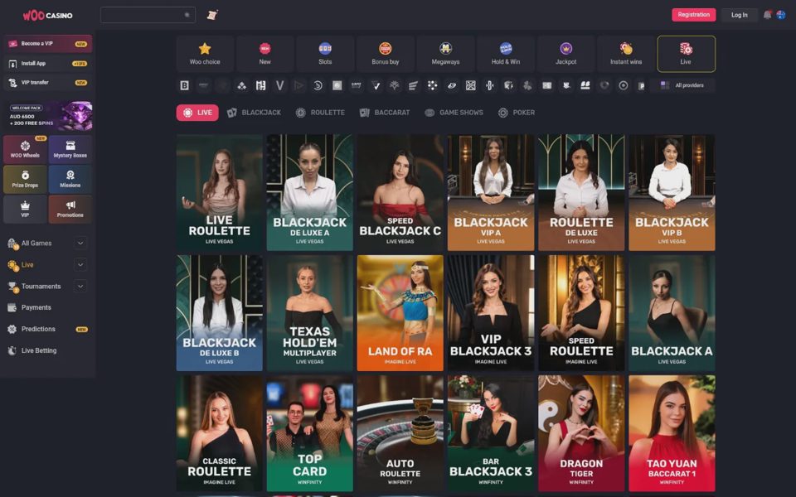Open Blackjack VIP B game

672,192
